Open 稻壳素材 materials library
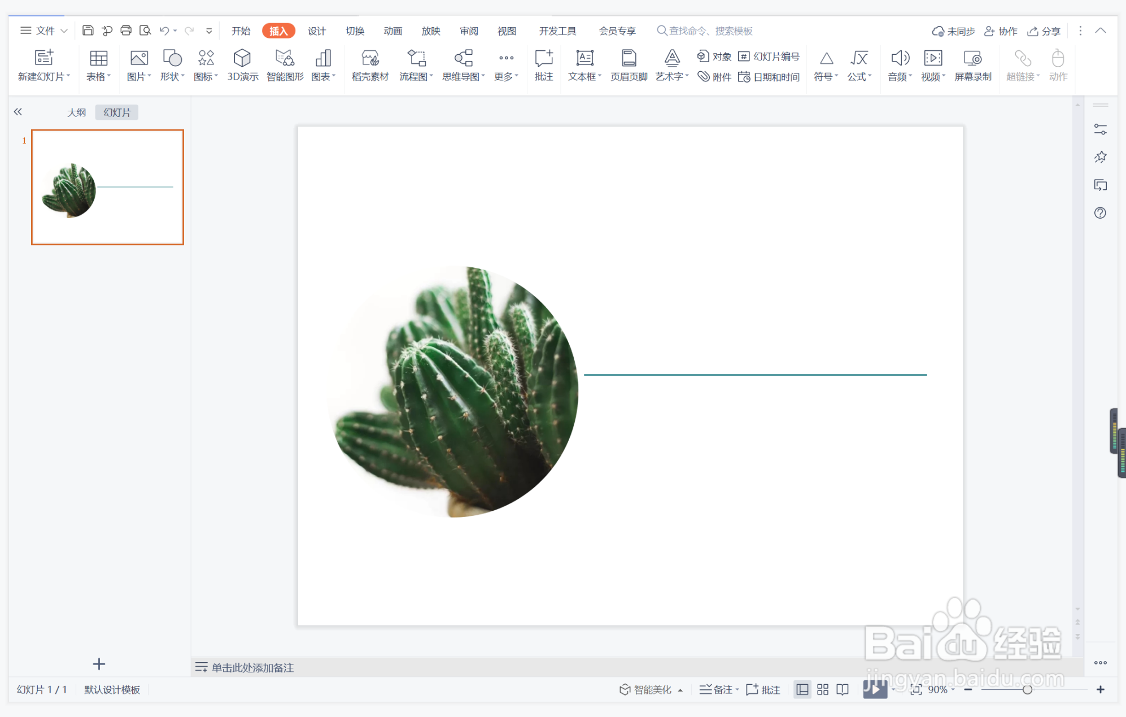This screenshot has height=717, width=1126. tap(370, 58)
